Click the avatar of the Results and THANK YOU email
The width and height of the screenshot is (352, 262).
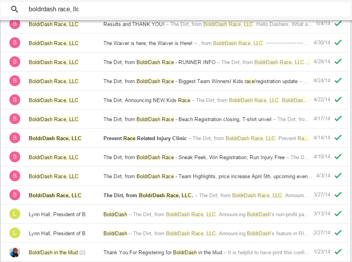(x=15, y=24)
